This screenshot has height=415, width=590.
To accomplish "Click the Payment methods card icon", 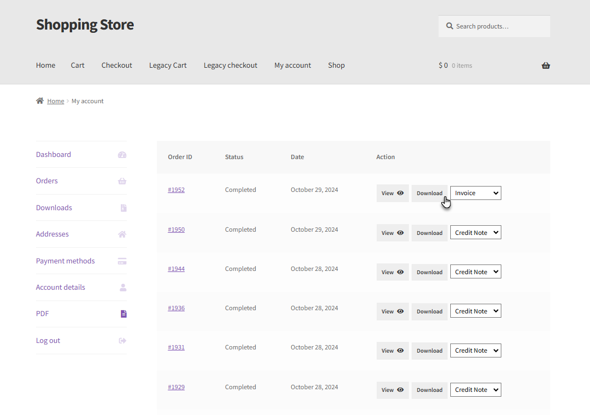I will tap(123, 261).
